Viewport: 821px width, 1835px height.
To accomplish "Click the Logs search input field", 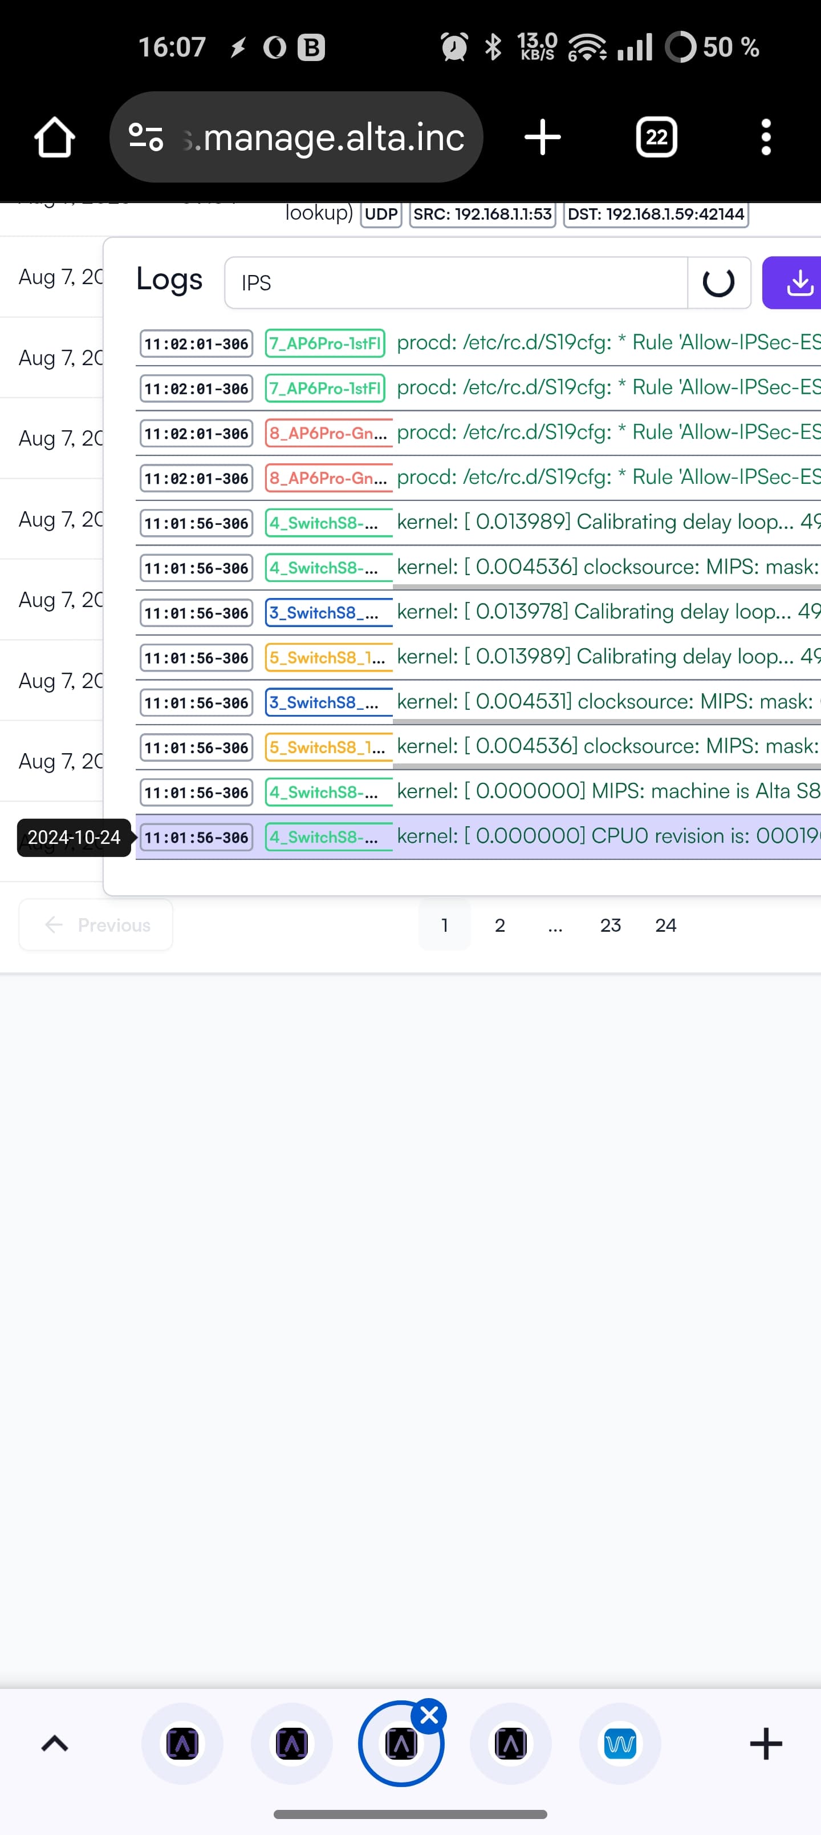I will 456,283.
